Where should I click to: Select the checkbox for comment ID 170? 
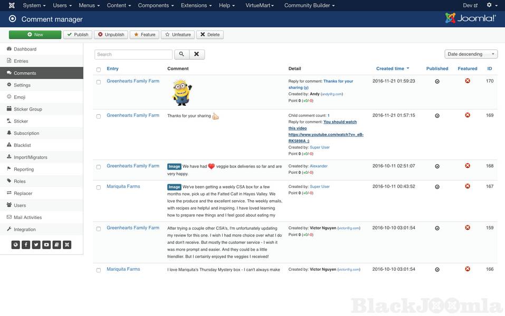[98, 82]
